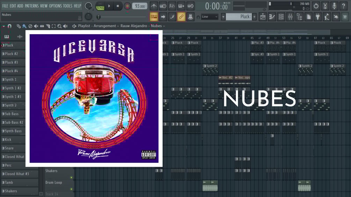
Task: Click the Vice Versa album cover
Action: coord(94,98)
